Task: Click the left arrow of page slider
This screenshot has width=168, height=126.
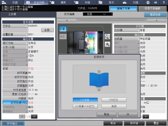Action: pos(67,20)
